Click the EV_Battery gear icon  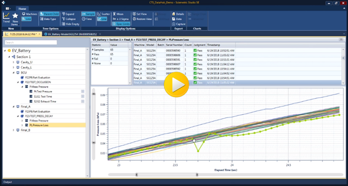pos(9,50)
